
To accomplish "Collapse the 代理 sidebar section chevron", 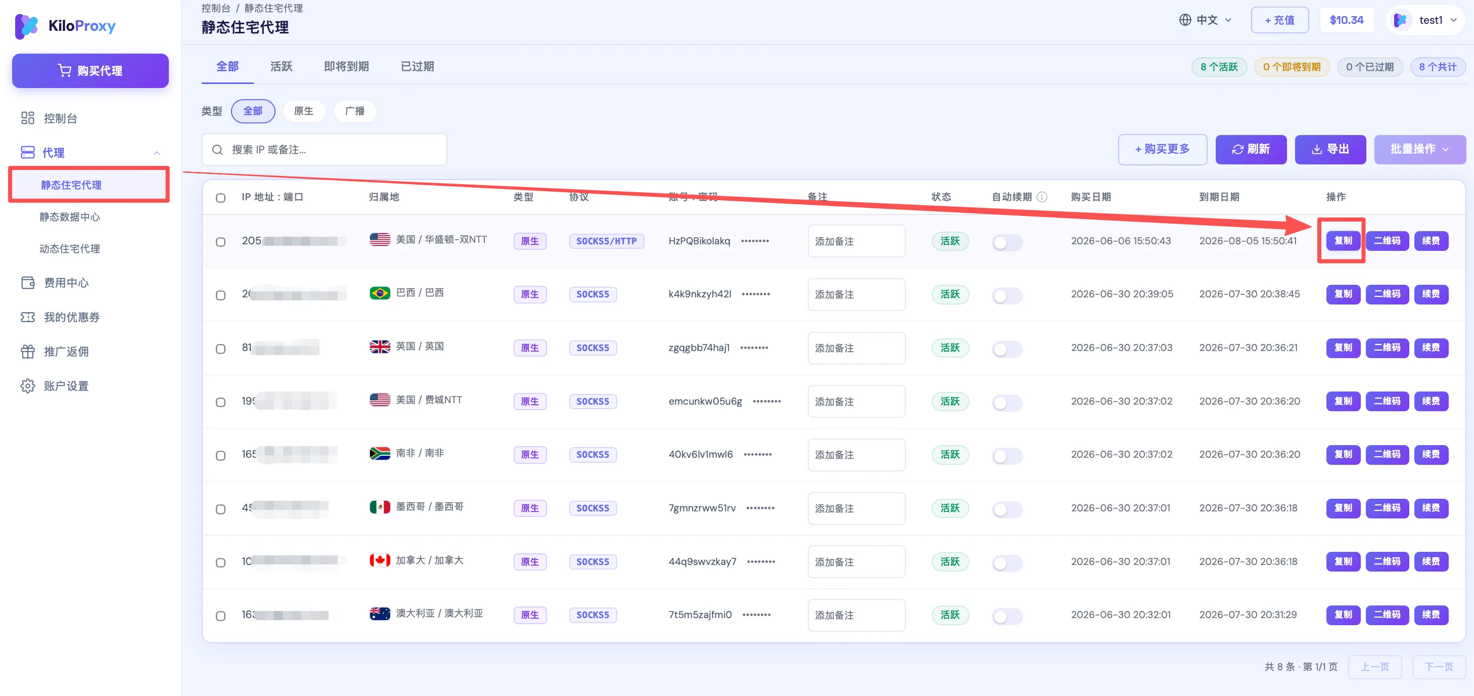I will [x=157, y=153].
